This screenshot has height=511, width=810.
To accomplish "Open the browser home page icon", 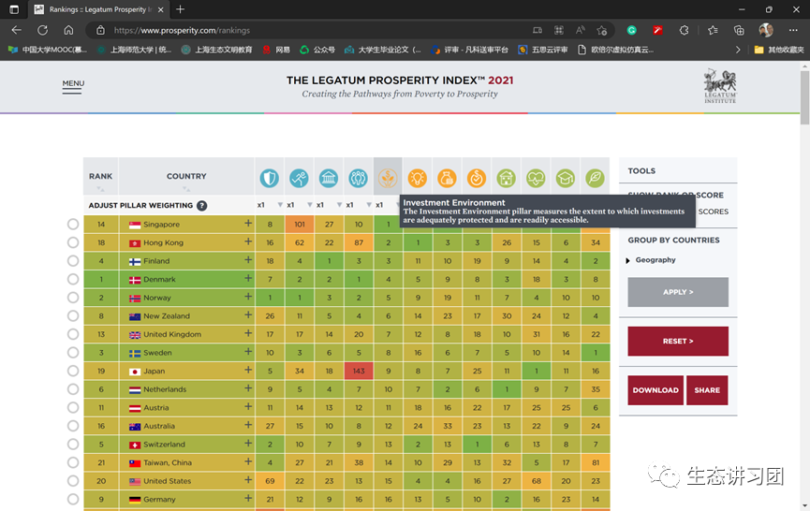I will (68, 31).
